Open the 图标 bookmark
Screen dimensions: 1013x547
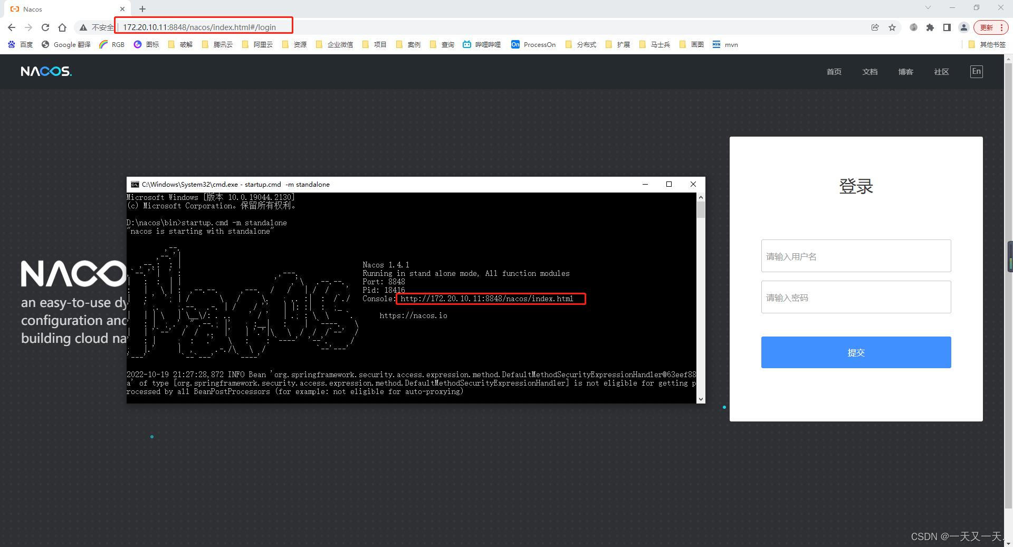click(146, 44)
